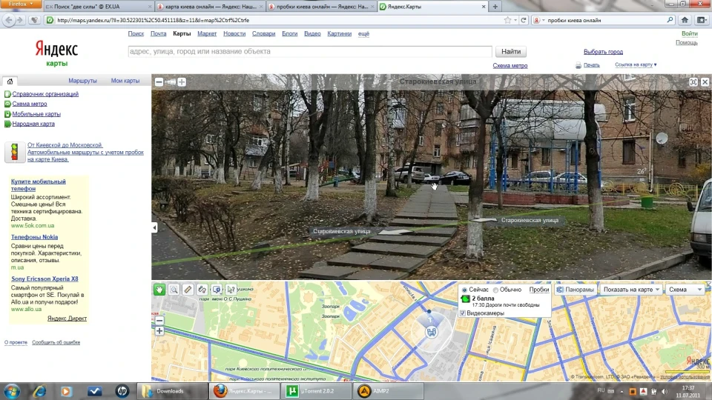The width and height of the screenshot is (712, 400).
Task: Open the Схема метро link under search
Action: pos(510,66)
